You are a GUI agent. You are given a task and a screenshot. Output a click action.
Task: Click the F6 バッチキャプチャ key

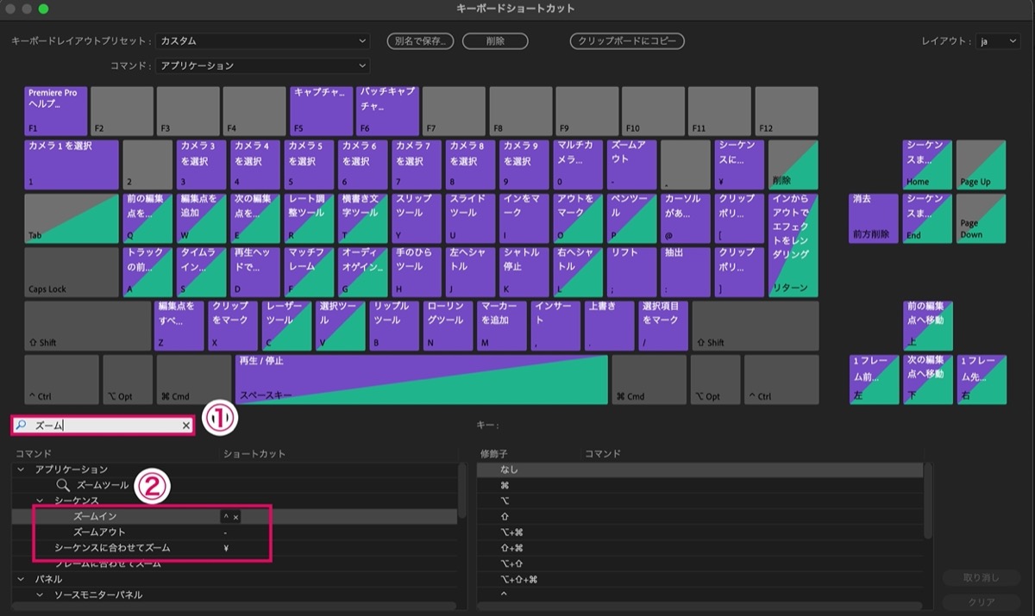click(x=387, y=110)
